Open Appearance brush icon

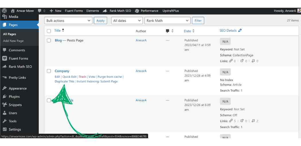coord(4,88)
